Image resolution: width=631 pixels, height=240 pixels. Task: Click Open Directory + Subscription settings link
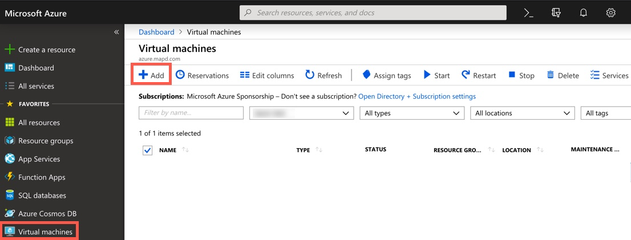417,96
